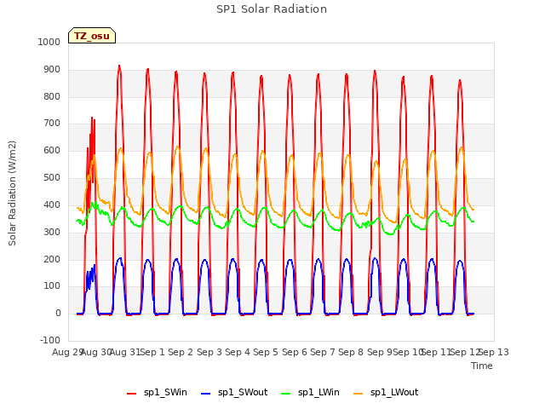This screenshot has width=545, height=409.
Task: Click the Sep 6 x-axis date label
Action: click(295, 352)
